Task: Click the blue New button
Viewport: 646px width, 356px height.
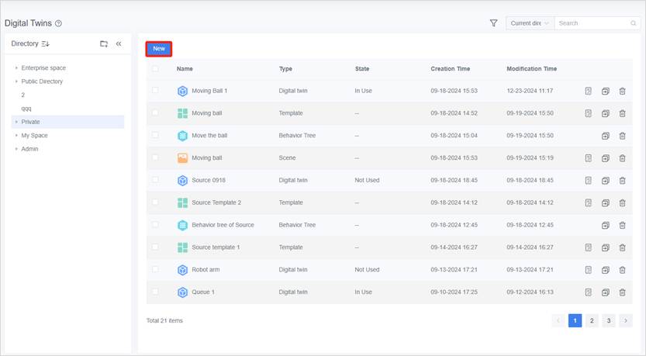Action: [x=159, y=49]
